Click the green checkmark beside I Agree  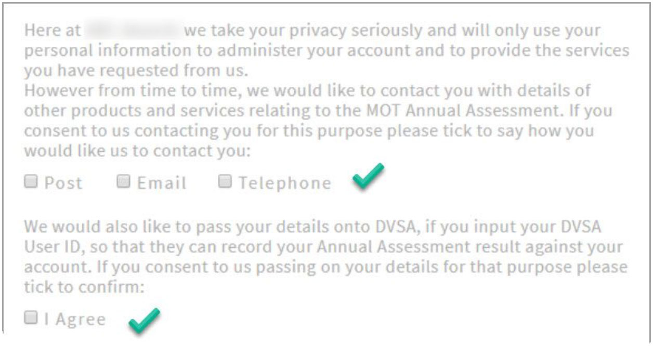(144, 321)
